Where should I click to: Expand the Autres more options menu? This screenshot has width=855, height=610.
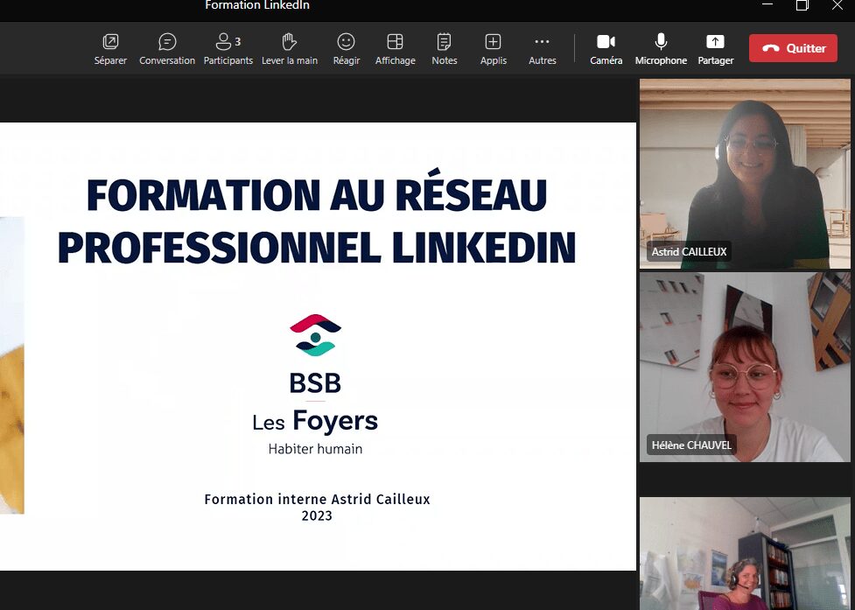tap(542, 48)
